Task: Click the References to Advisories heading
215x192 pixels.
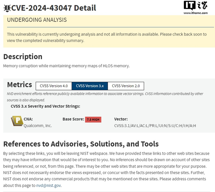Action: tap(81, 144)
